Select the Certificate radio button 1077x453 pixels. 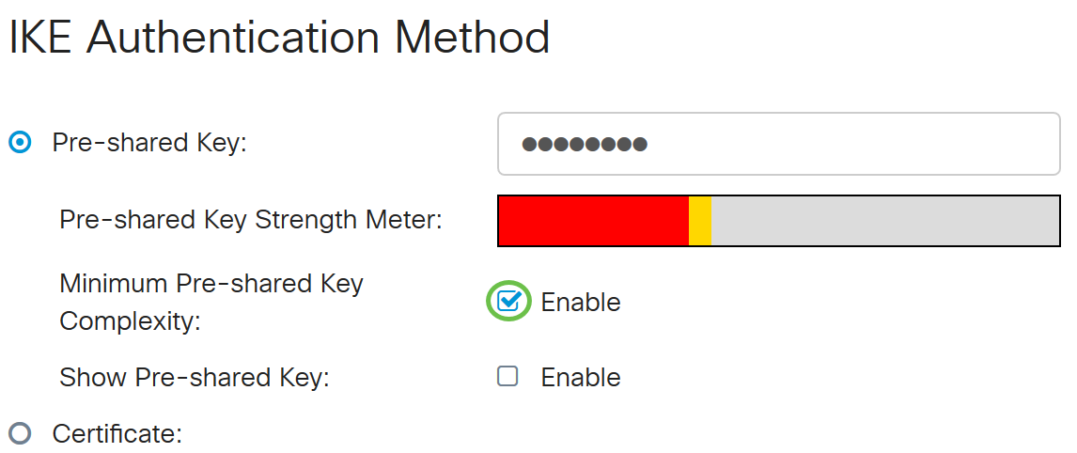[20, 433]
